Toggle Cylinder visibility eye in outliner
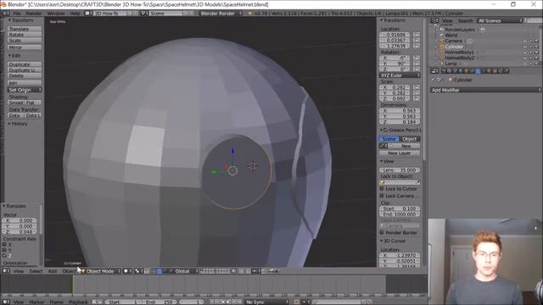Image resolution: width=543 pixels, height=305 pixels. click(x=525, y=47)
